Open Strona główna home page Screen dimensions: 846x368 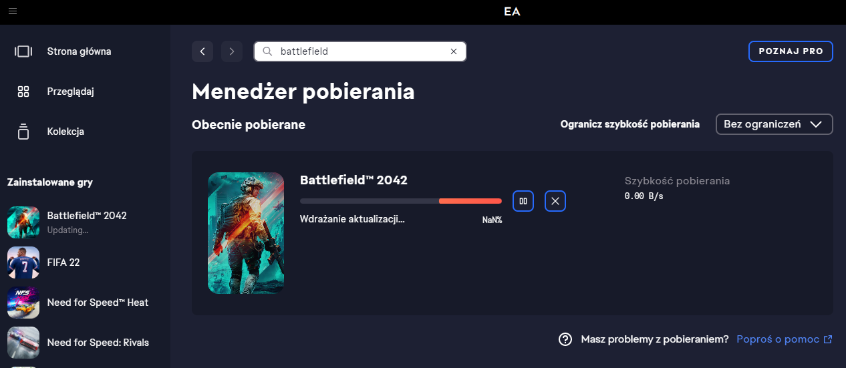[x=79, y=51]
